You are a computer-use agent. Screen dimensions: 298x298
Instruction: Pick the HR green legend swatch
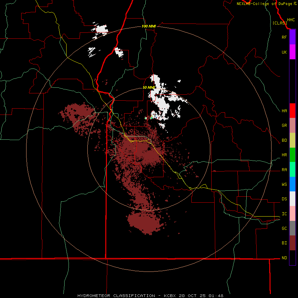coord(292,155)
